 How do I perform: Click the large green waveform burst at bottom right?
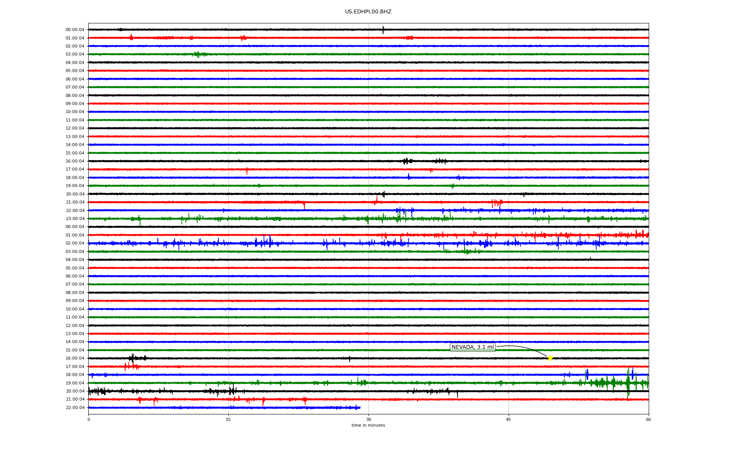628,383
